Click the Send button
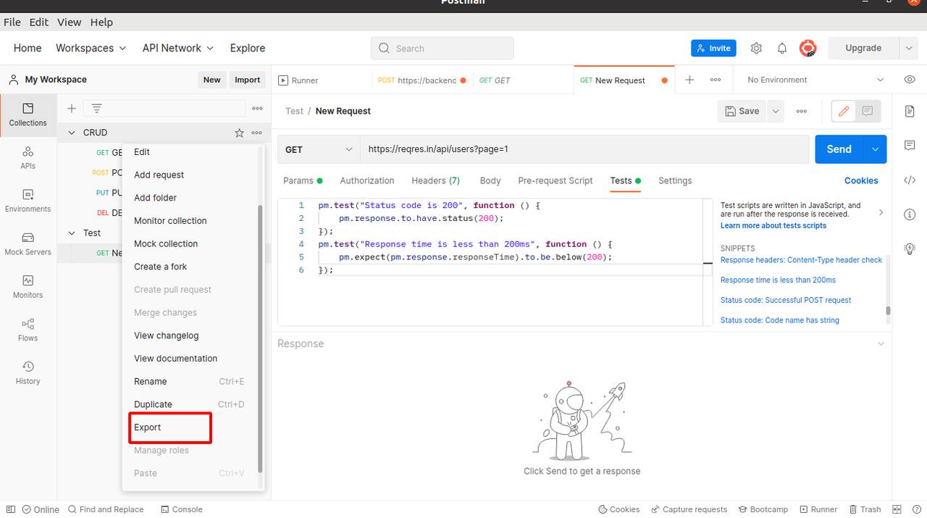This screenshot has width=927, height=518. [x=839, y=149]
